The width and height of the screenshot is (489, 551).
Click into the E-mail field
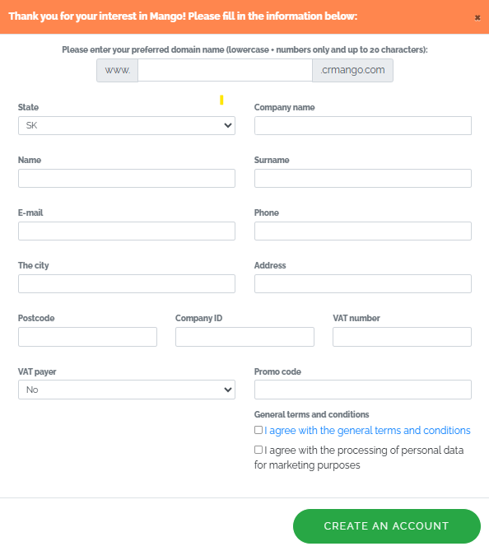point(127,231)
